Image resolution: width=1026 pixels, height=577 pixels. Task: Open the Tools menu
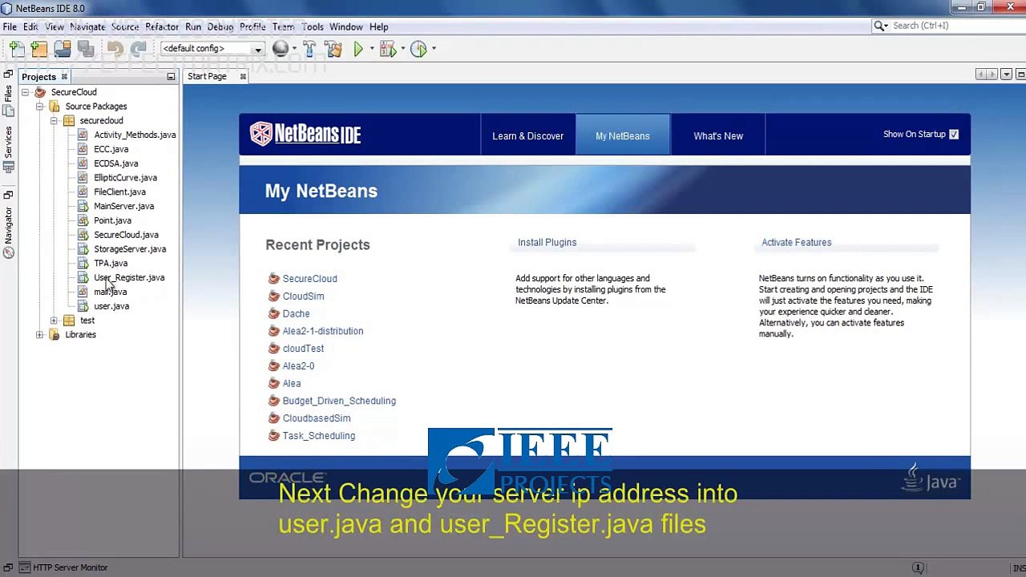313,26
